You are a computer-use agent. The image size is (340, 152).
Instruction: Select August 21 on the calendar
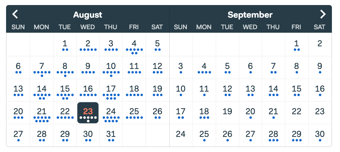click(x=42, y=113)
